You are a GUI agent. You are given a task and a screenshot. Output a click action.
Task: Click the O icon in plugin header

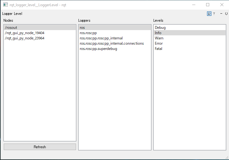[226, 14]
